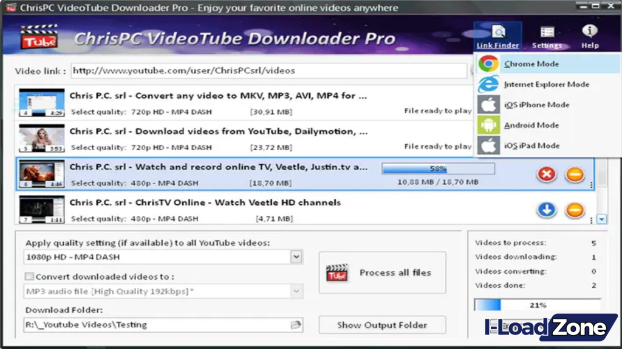Cancel the downloading Veetle video
Image resolution: width=622 pixels, height=349 pixels.
[x=546, y=174]
